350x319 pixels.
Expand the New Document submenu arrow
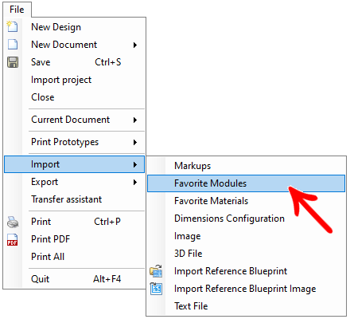(135, 45)
